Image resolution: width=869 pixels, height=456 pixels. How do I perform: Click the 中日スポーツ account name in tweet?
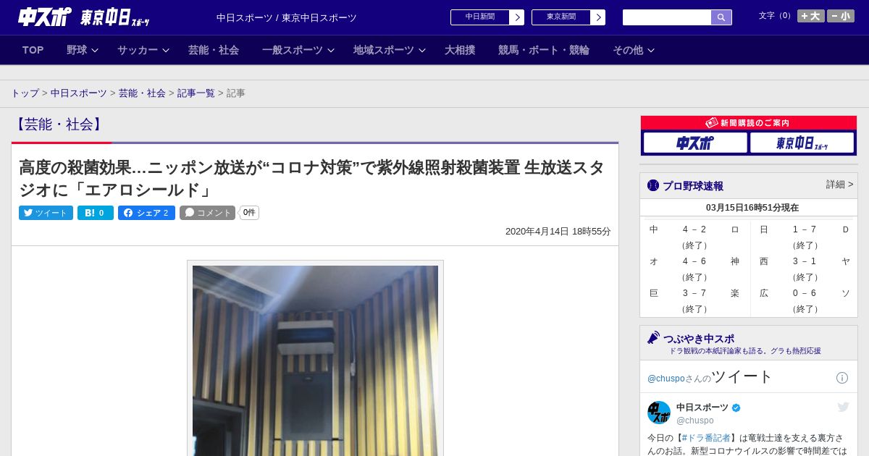tap(702, 408)
